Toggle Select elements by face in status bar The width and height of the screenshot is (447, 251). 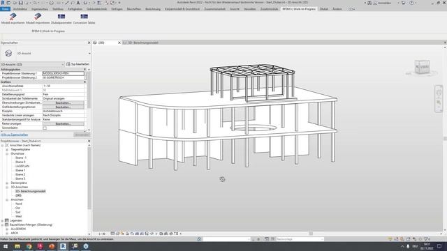(408, 239)
